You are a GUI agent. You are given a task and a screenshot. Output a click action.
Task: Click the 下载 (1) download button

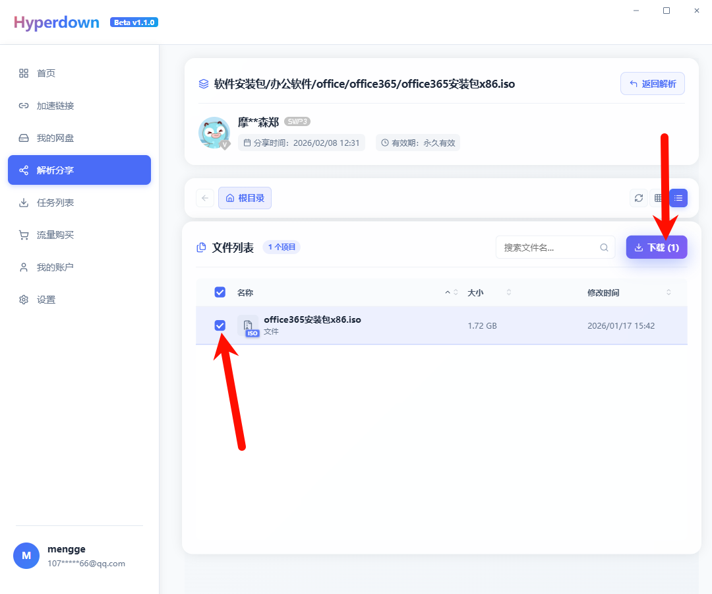pos(657,247)
